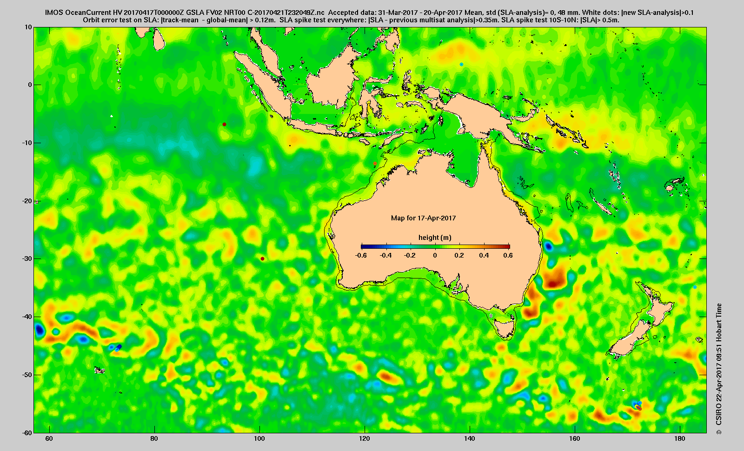Click the 'Map for 17-Apr-2017' label
Viewport: 744px width, 451px height.
click(x=423, y=218)
